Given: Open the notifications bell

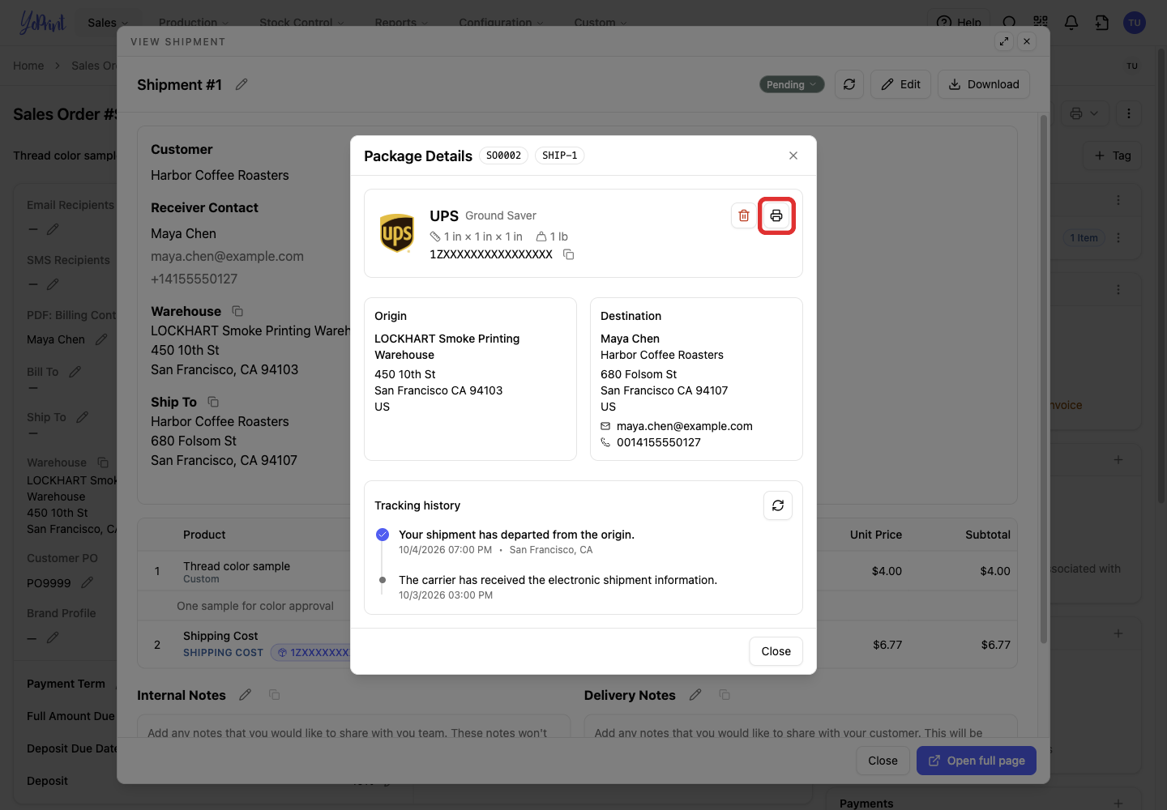Looking at the screenshot, I should (1071, 23).
